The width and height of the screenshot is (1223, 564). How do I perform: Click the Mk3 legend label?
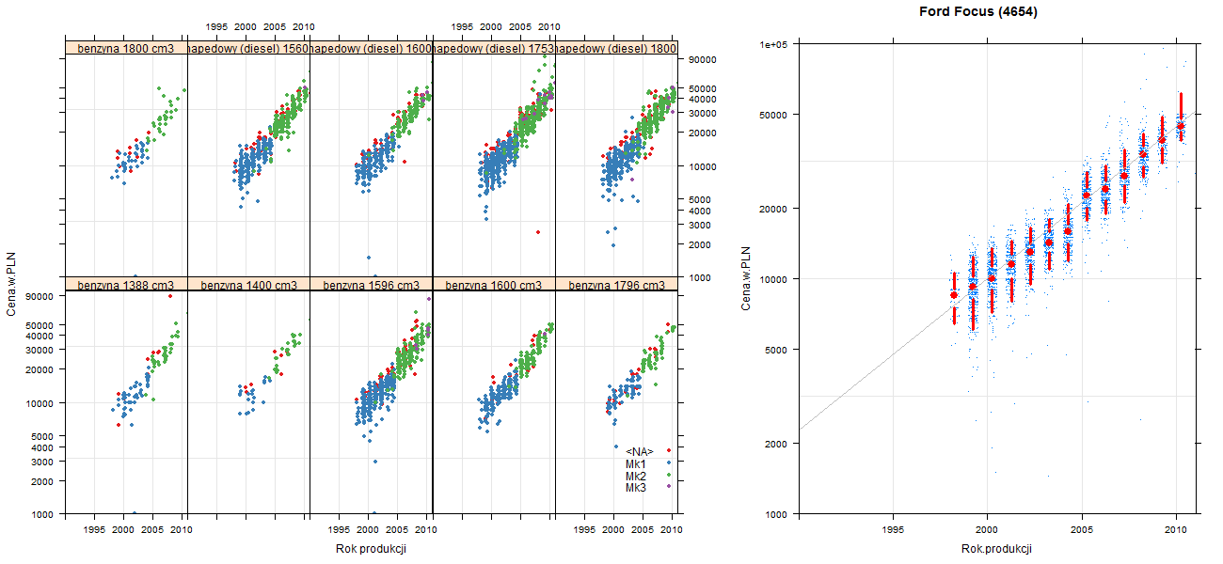[x=635, y=488]
